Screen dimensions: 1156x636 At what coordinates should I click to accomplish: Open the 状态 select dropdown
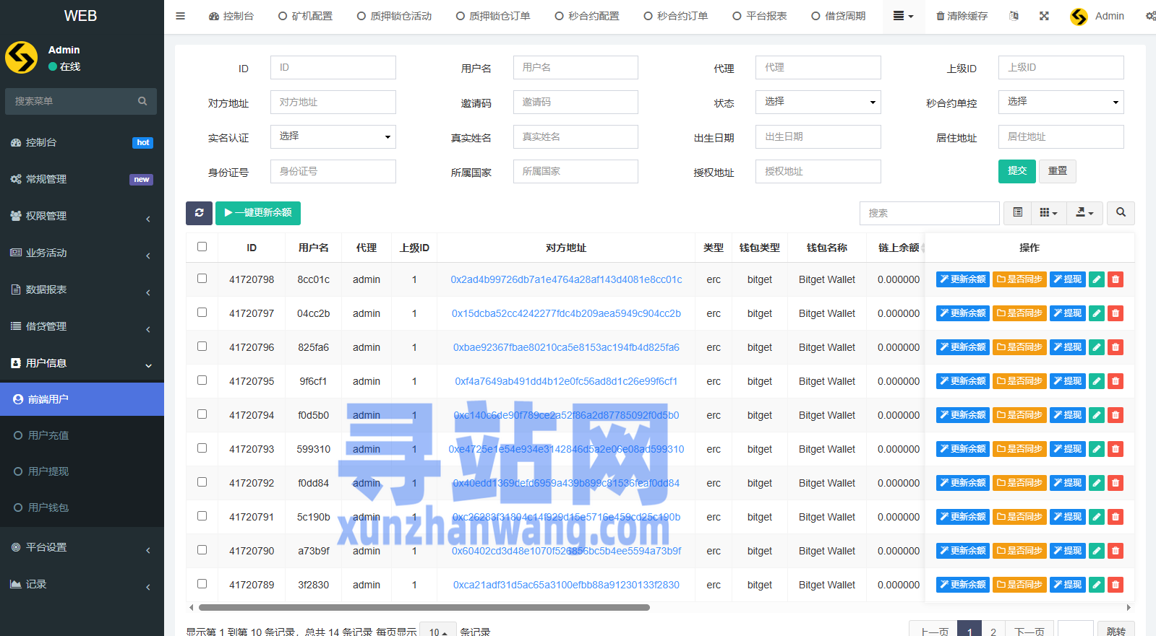point(818,102)
